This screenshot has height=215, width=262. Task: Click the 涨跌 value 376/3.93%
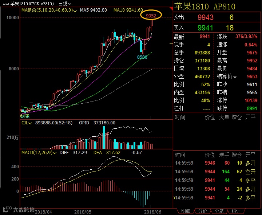246,36
